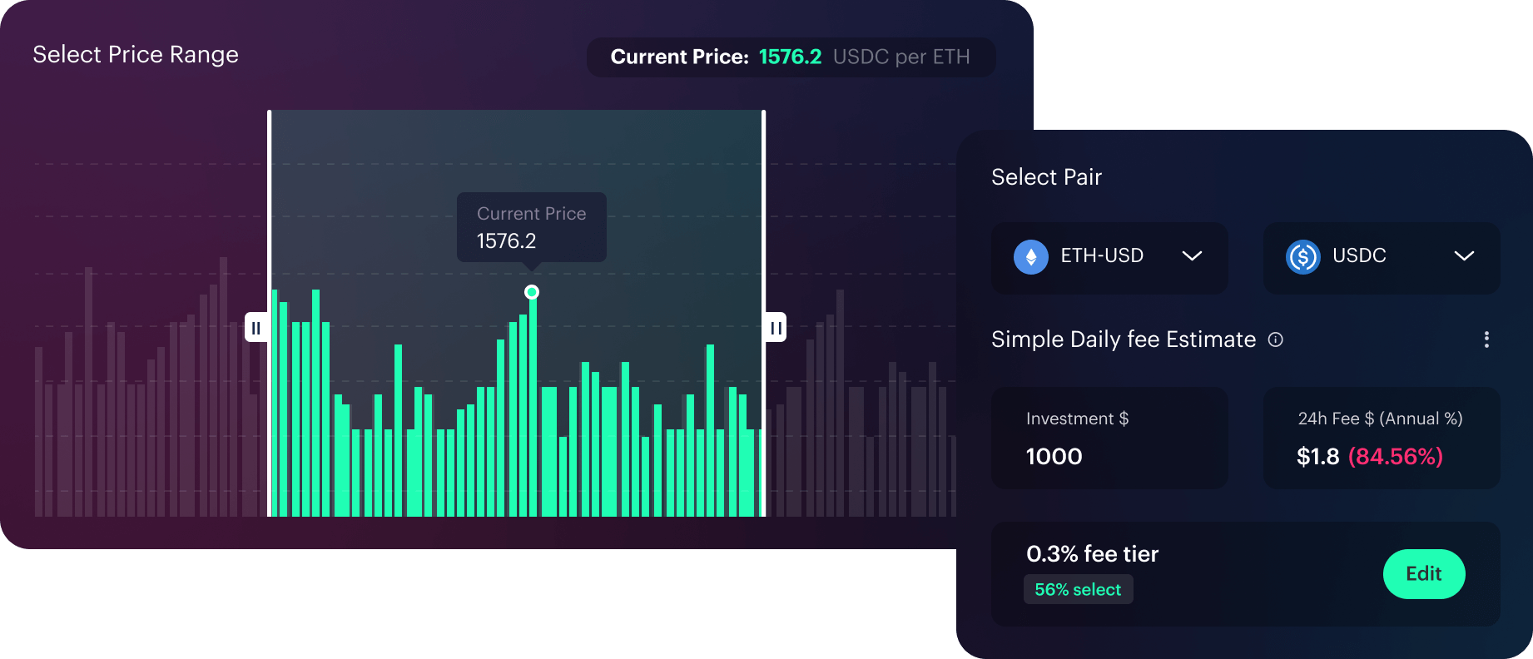Click the ETH-USD chevron arrow
Viewport: 1533px width, 659px height.
coord(1192,256)
